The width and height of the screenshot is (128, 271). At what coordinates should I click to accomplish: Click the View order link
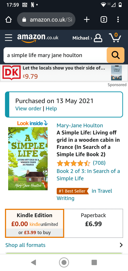[28, 109]
